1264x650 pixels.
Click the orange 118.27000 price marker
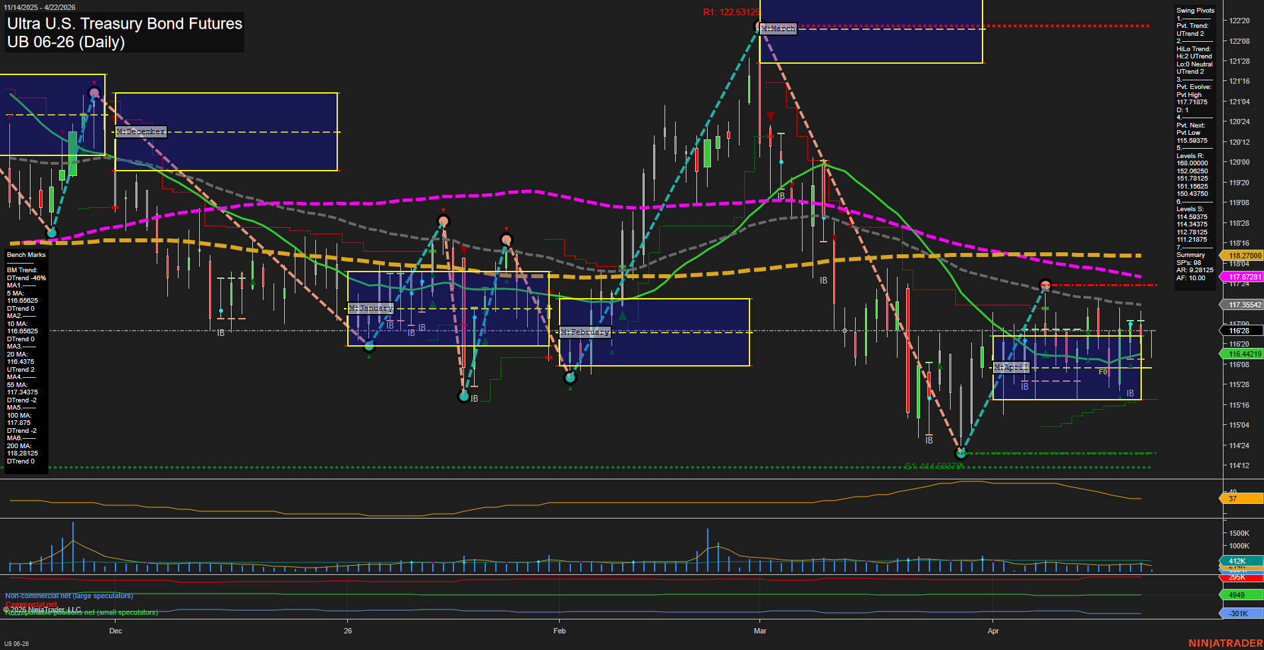pos(1241,255)
